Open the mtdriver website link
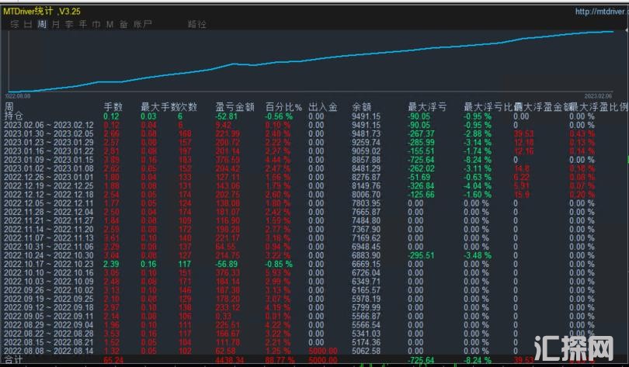Viewport: 629px width, 367px height. click(599, 12)
